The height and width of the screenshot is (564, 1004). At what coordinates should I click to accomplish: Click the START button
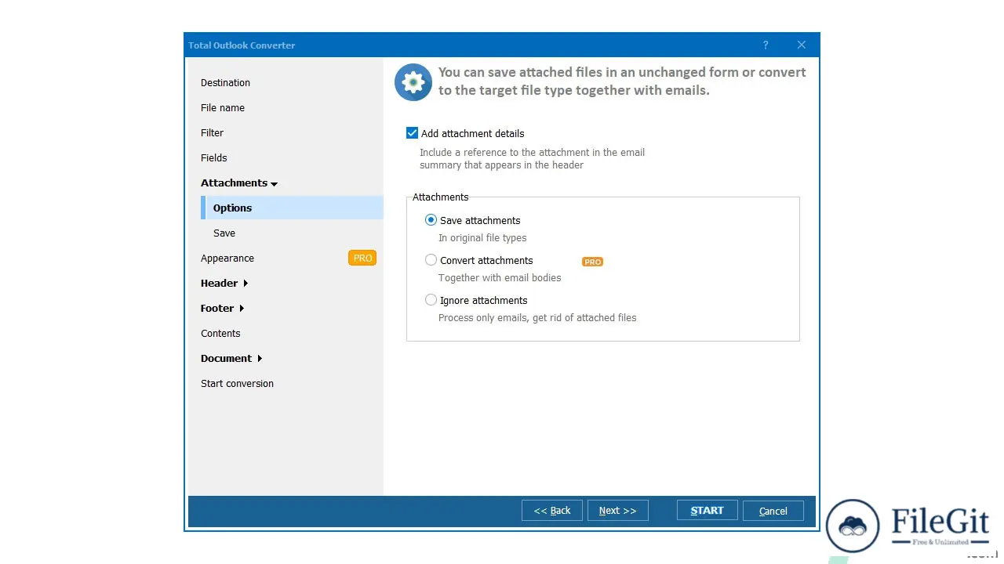coord(707,511)
